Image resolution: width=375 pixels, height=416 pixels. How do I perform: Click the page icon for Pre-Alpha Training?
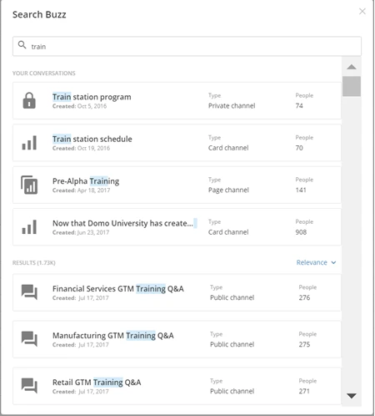(29, 185)
